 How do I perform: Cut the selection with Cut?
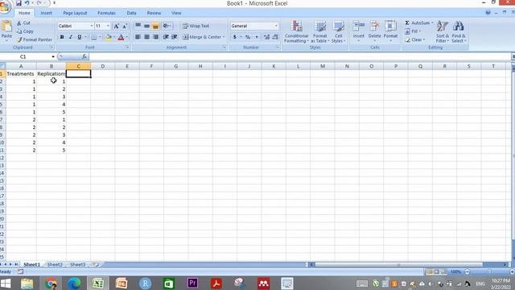coord(23,23)
